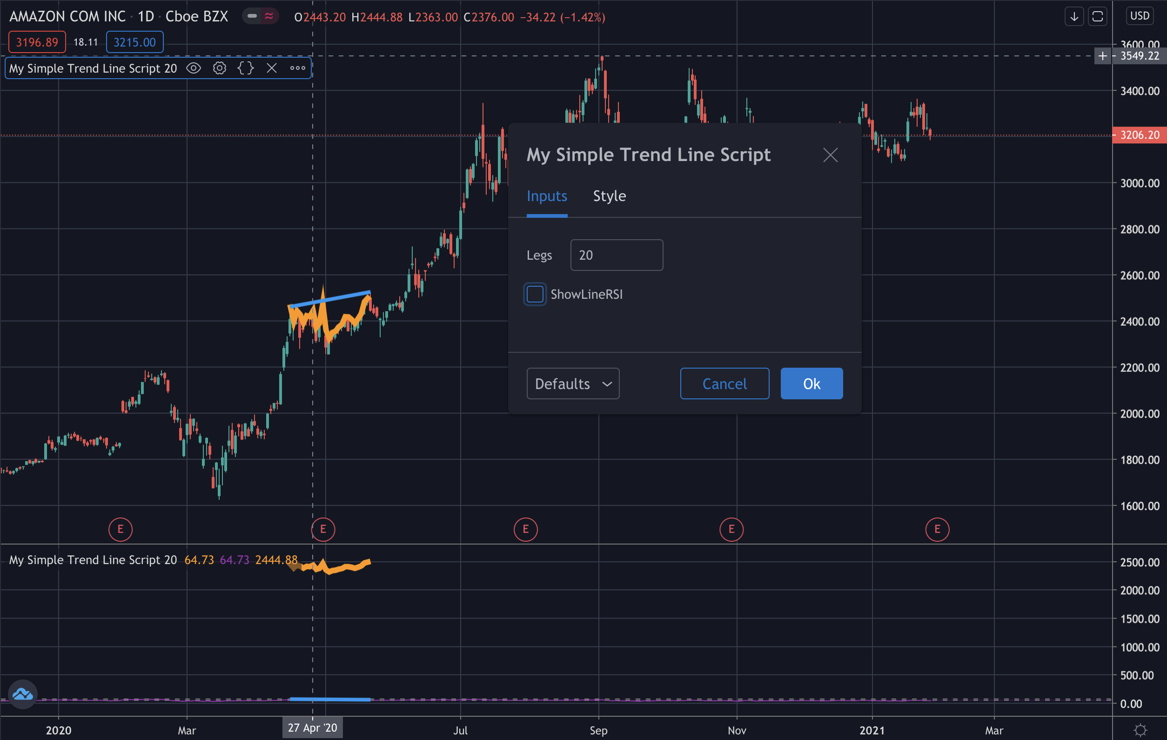Click the 27 Apr '20 date label
This screenshot has width=1167, height=740.
pyautogui.click(x=313, y=727)
